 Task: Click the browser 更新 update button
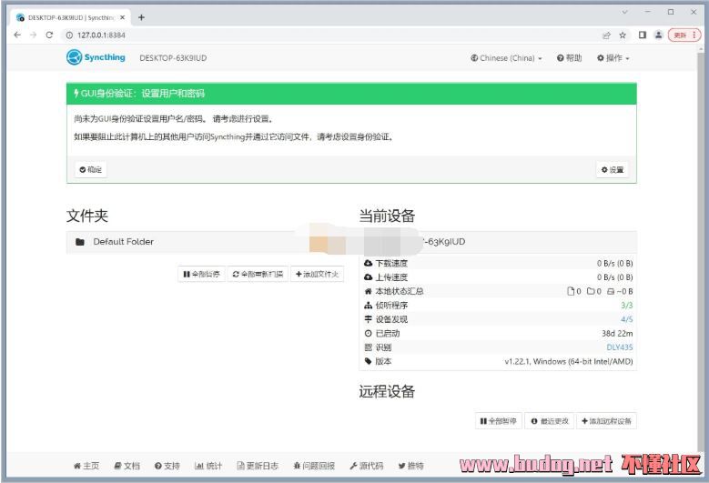coord(684,35)
